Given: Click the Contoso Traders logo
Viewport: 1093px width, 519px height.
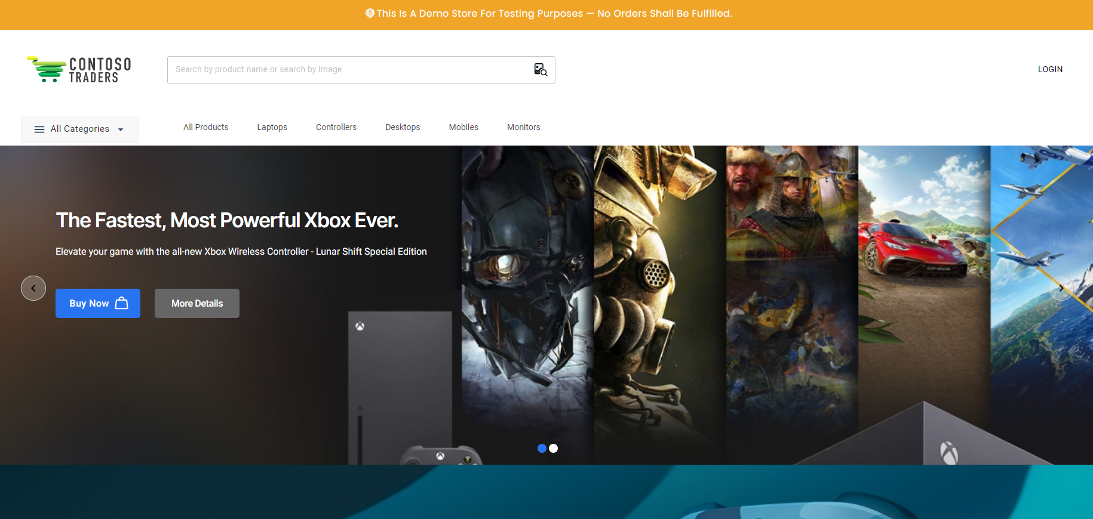Looking at the screenshot, I should pos(79,70).
